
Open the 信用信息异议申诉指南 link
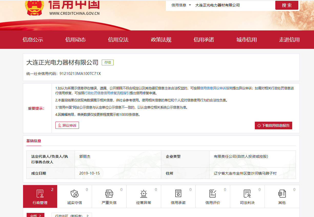[216, 88]
